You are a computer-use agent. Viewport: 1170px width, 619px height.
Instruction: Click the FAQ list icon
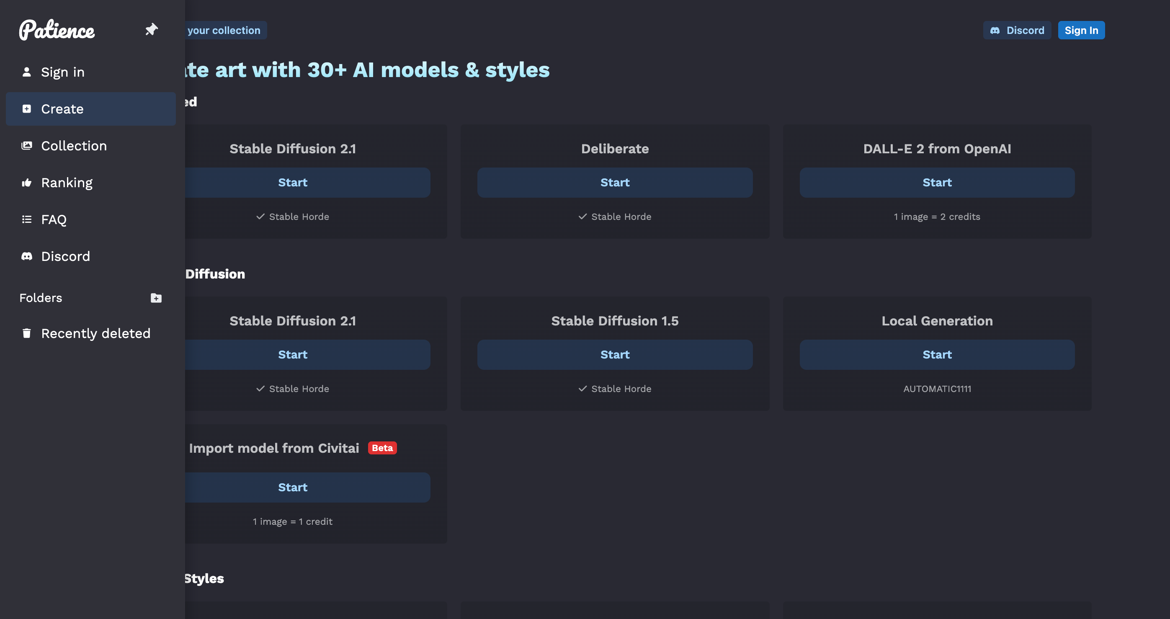[x=27, y=219]
